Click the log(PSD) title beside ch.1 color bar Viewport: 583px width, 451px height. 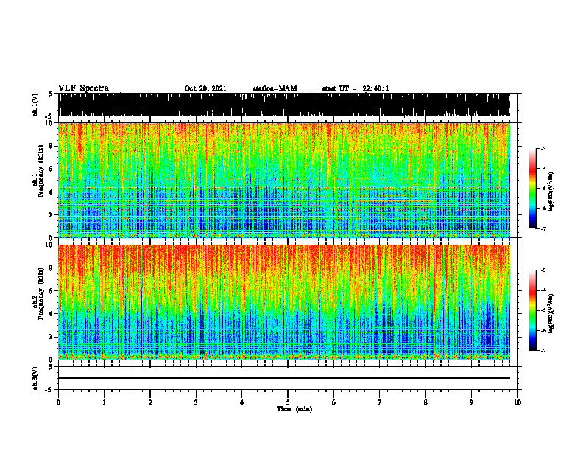click(x=551, y=192)
